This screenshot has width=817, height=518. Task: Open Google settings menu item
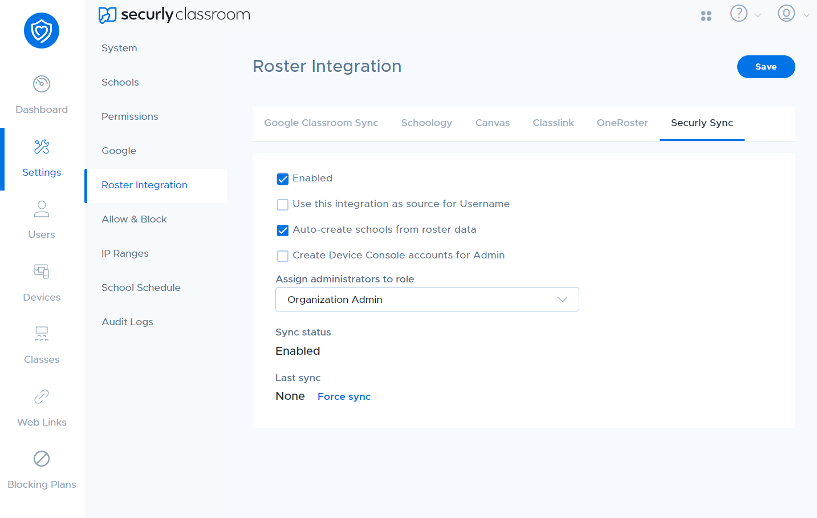click(119, 151)
